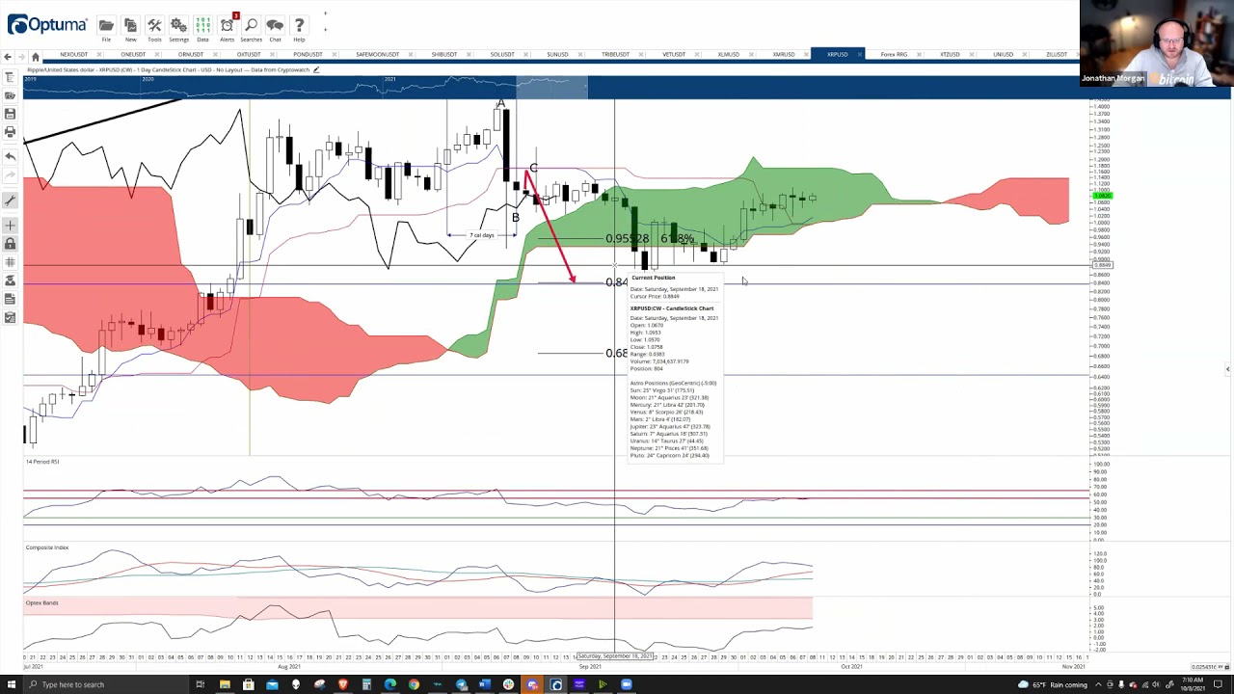This screenshot has width=1234, height=694.
Task: Open Google Chrome from taskbar
Action: (414, 684)
